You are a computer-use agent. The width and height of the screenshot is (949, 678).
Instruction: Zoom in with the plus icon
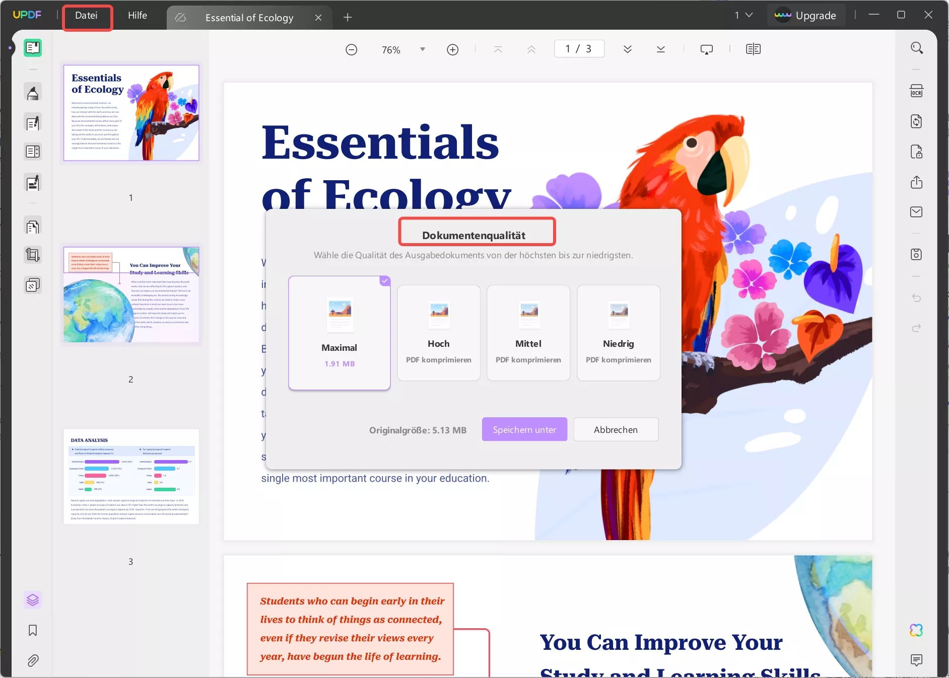(453, 49)
